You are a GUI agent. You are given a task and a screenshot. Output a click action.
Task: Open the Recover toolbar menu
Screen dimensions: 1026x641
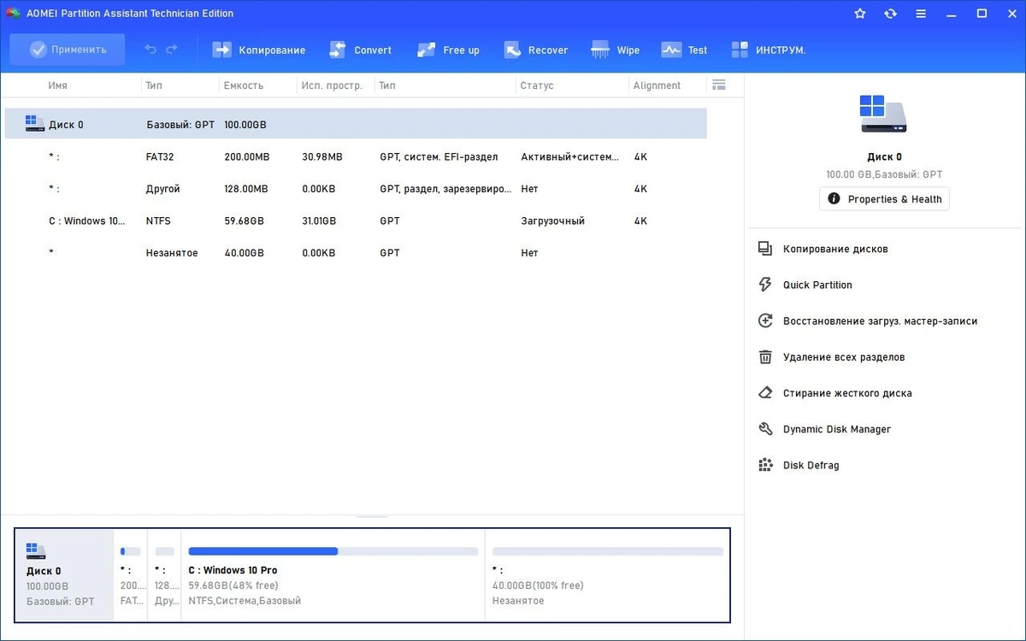[x=536, y=50]
